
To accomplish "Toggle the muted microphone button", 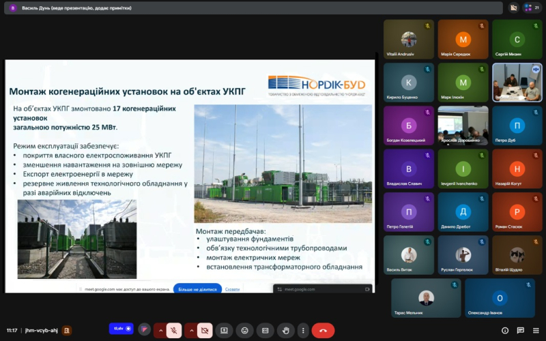I will 174,331.
